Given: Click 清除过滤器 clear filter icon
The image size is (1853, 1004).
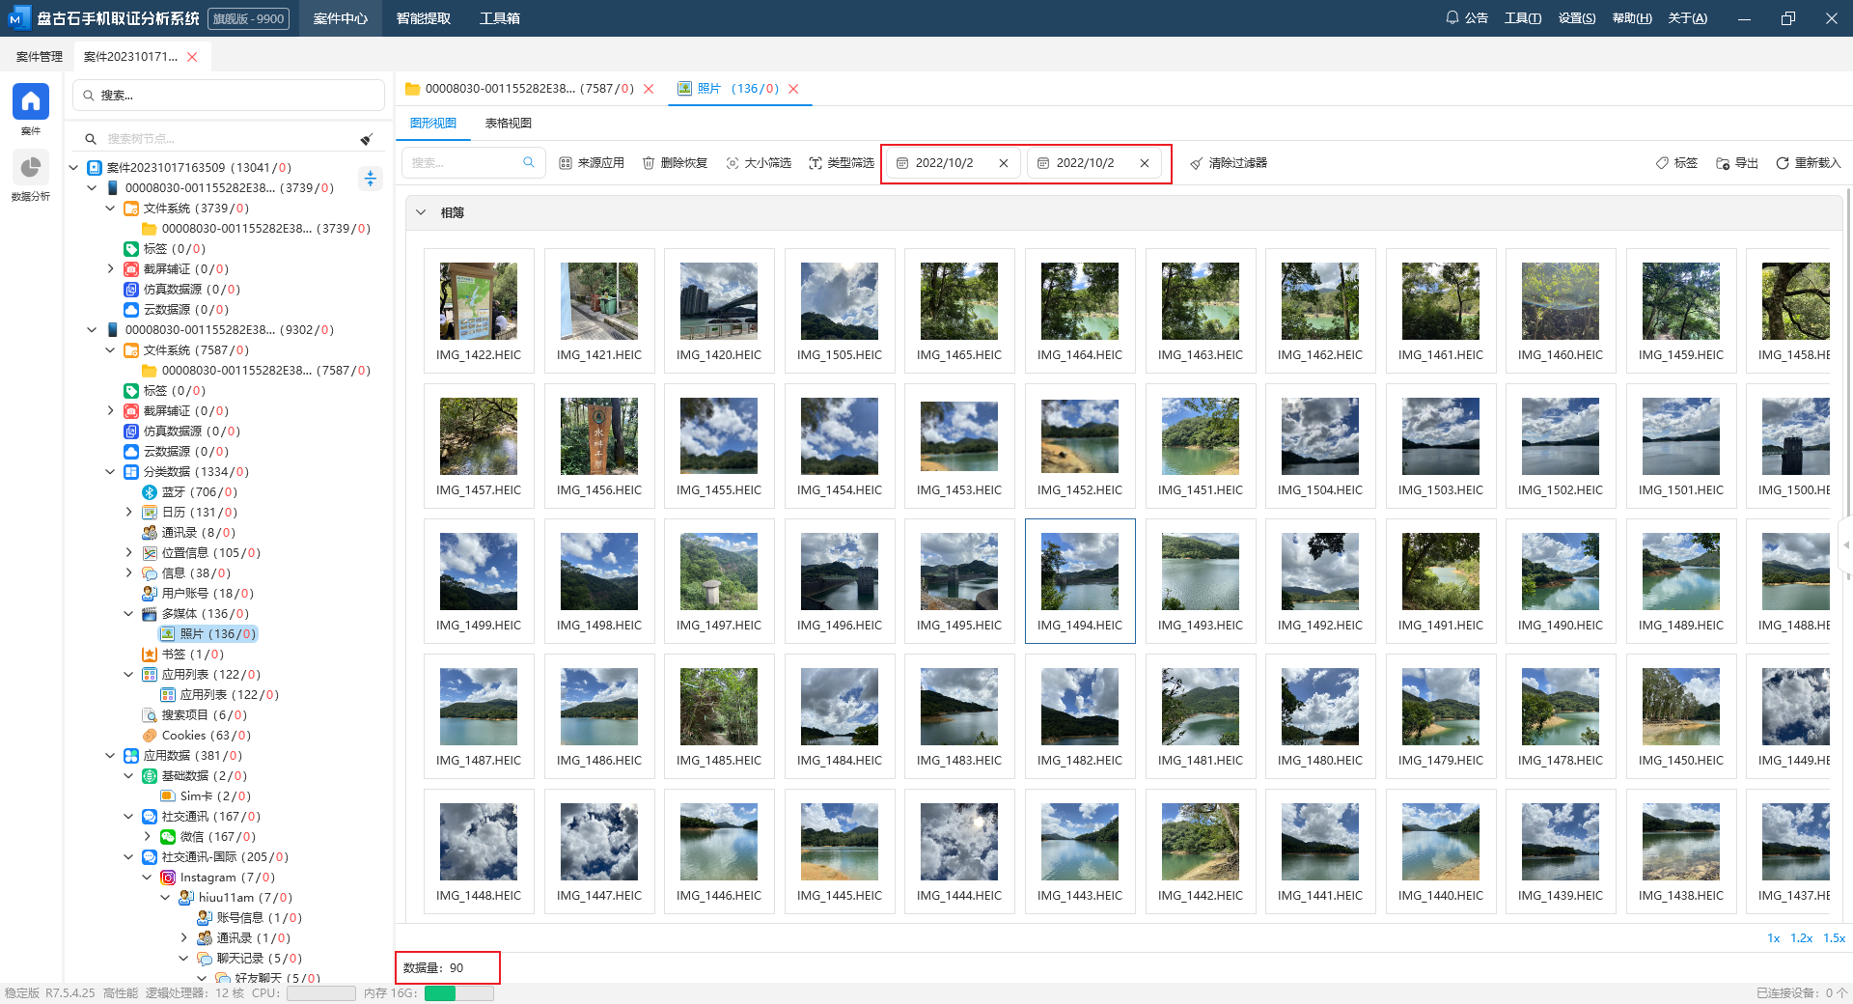Looking at the screenshot, I should (x=1197, y=163).
